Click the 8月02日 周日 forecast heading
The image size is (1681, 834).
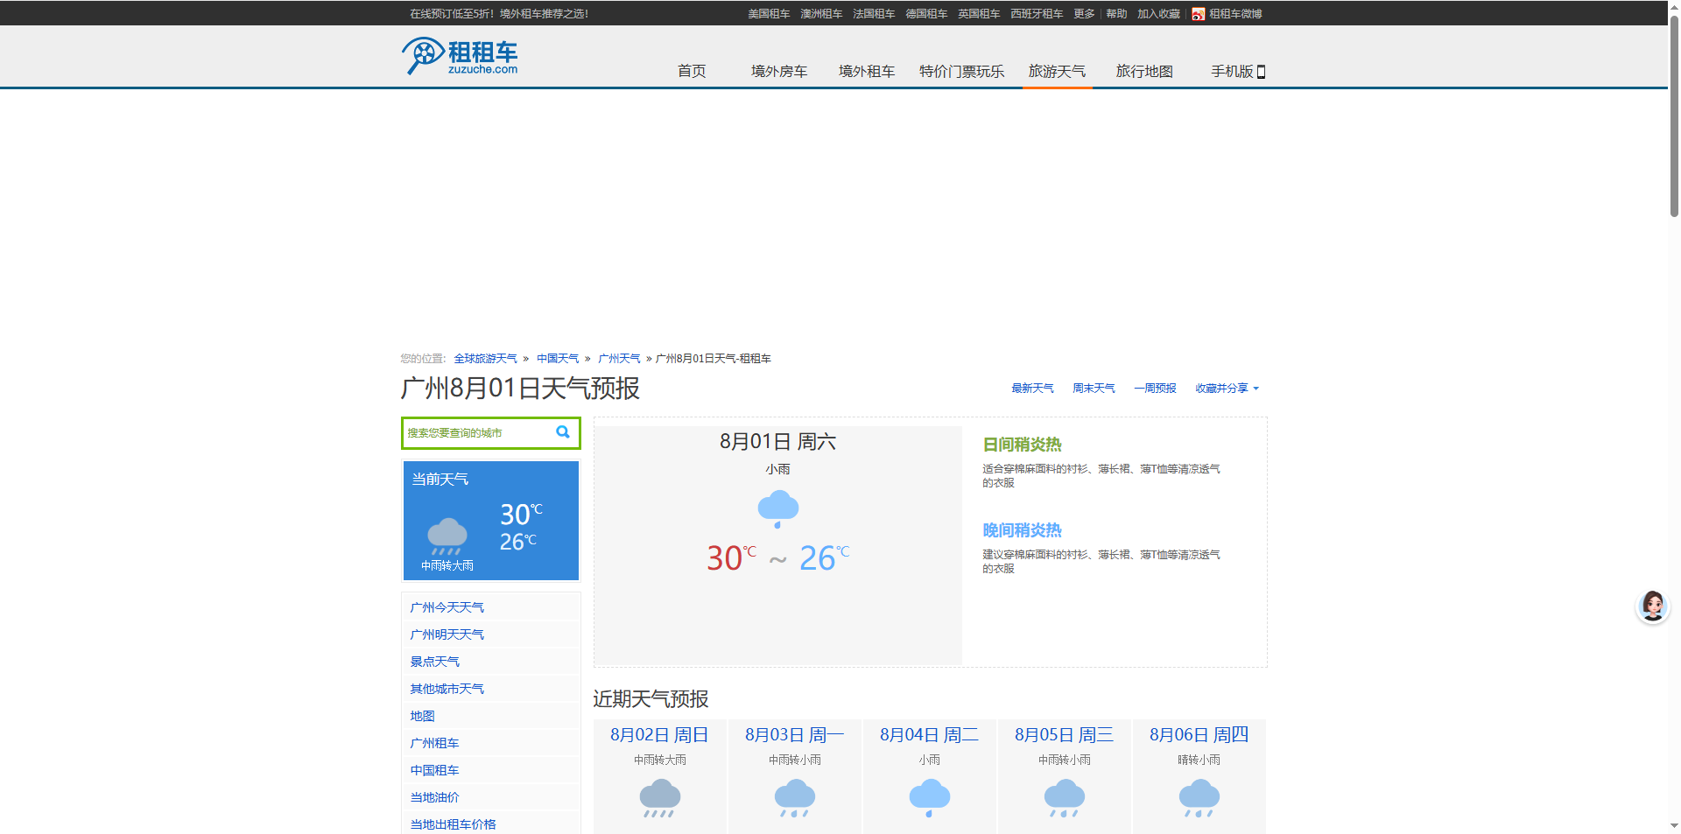pyautogui.click(x=659, y=735)
